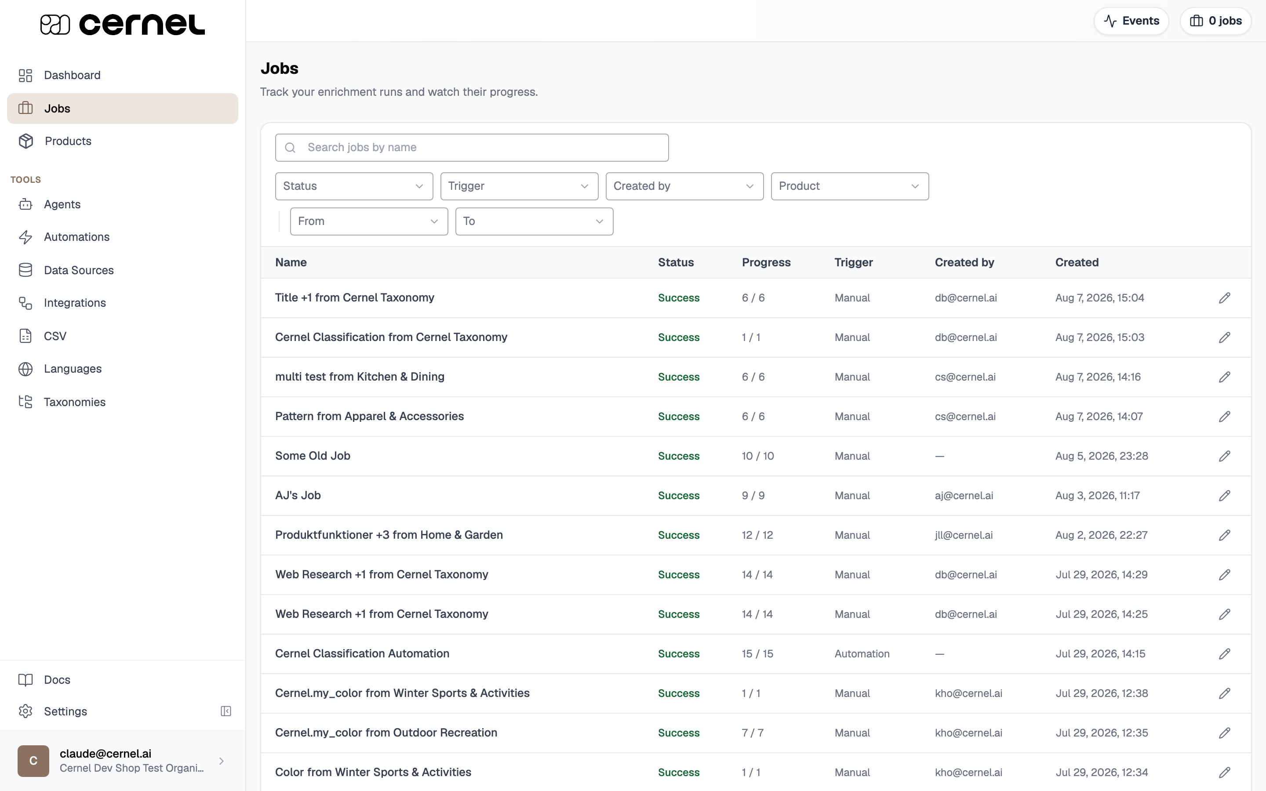1266x791 pixels.
Task: Open the Agents tool
Action: click(x=122, y=204)
